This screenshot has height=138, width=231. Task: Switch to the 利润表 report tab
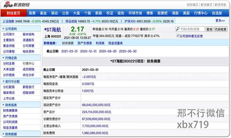click(100, 43)
